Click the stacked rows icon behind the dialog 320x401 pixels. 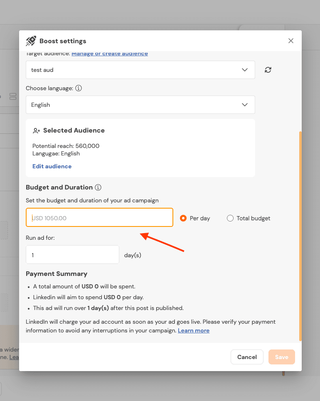coord(13,96)
